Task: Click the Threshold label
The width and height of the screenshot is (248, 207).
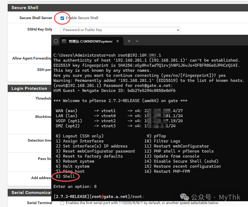Action: tap(43, 98)
